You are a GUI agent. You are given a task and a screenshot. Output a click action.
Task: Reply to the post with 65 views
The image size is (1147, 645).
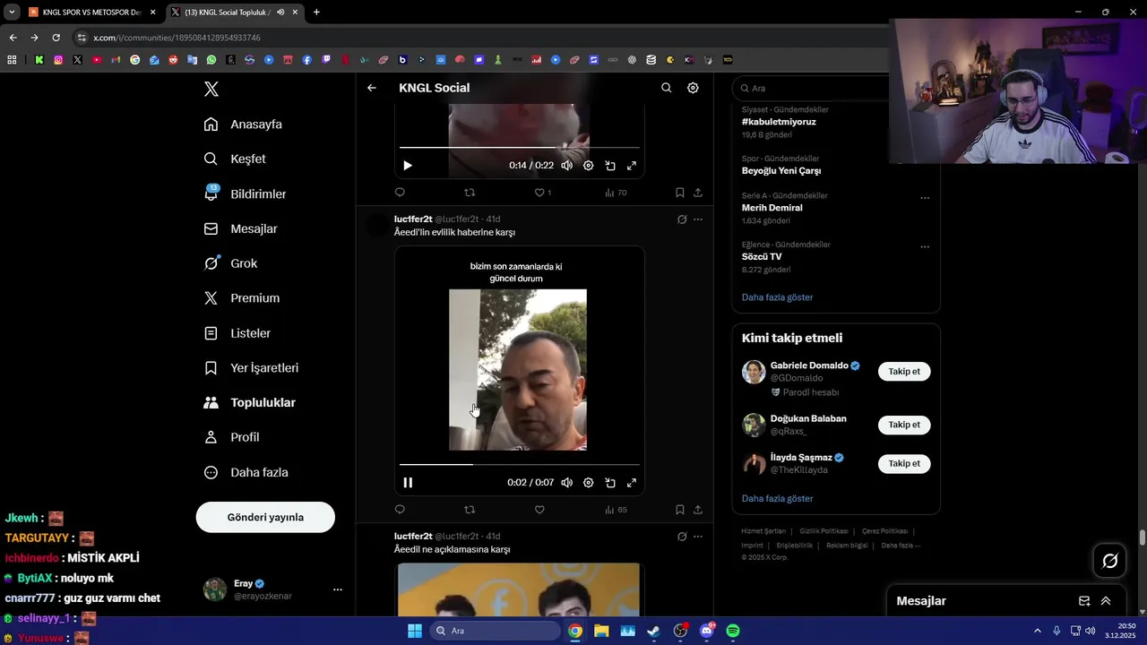pyautogui.click(x=400, y=510)
